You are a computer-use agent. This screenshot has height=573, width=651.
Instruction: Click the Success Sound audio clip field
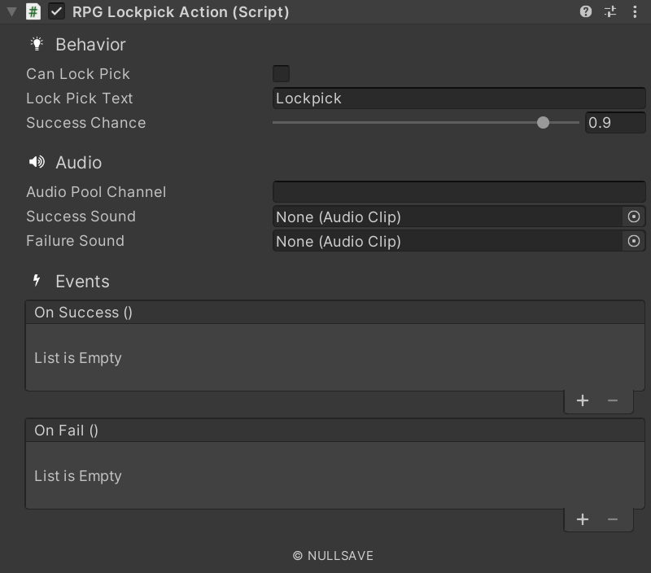[x=446, y=217]
